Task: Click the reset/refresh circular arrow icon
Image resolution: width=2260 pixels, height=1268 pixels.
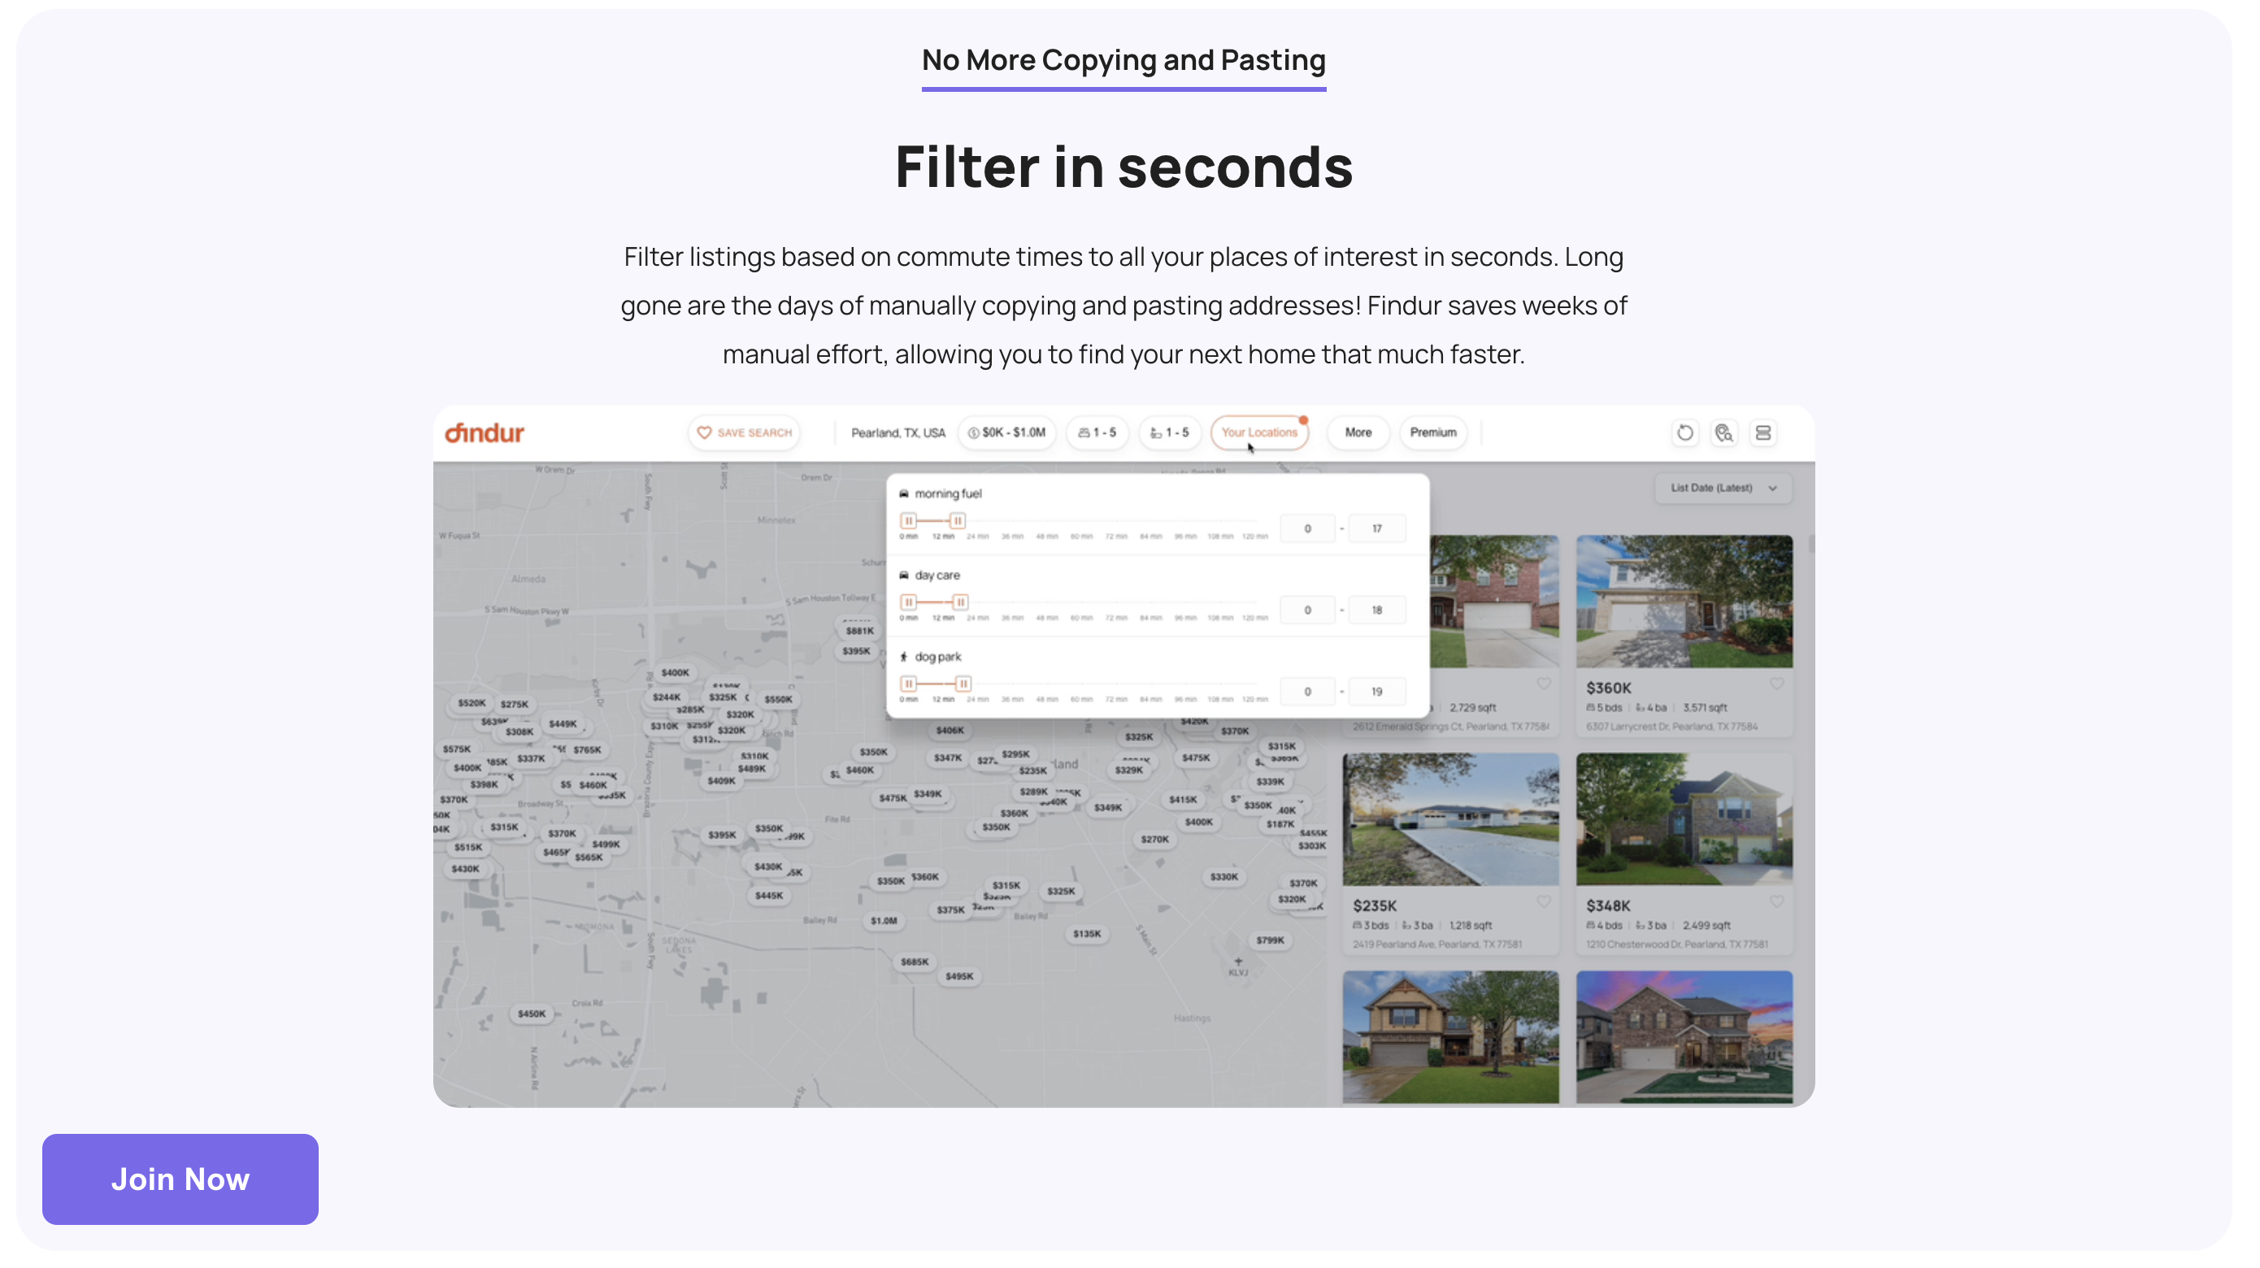Action: pos(1685,432)
